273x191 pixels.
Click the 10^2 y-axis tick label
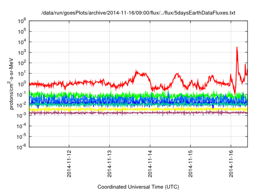[x=22, y=63]
